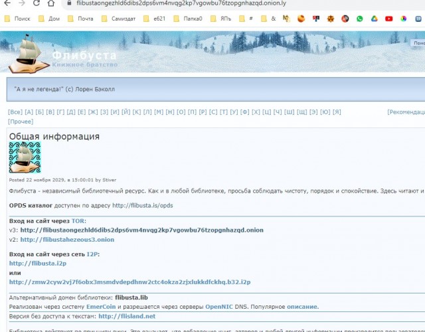Image resolution: width=425 pixels, height=332 pixels.
Task: Click the flibusta.lib alternative domain text
Action: [x=131, y=297]
